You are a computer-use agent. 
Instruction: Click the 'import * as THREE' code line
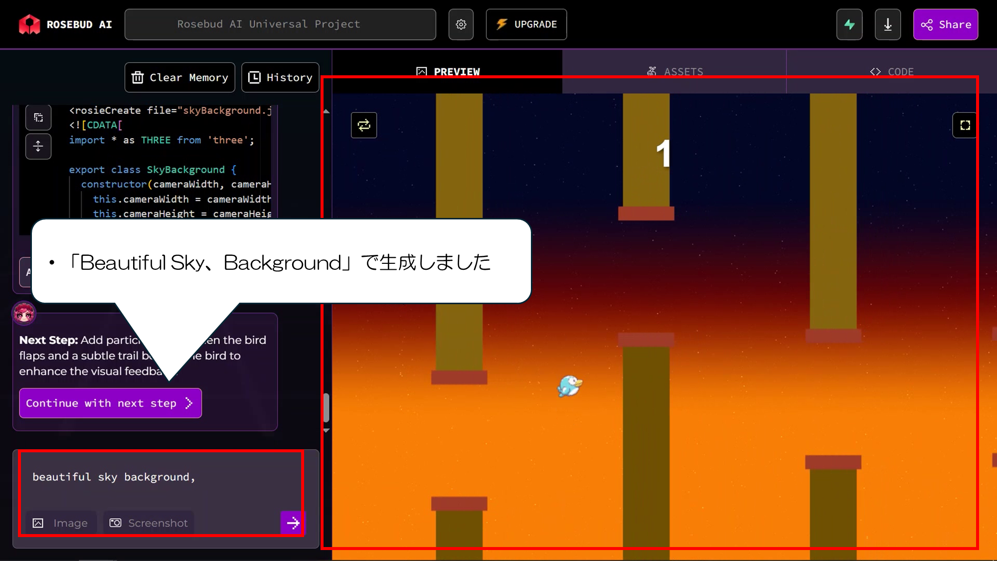(162, 140)
